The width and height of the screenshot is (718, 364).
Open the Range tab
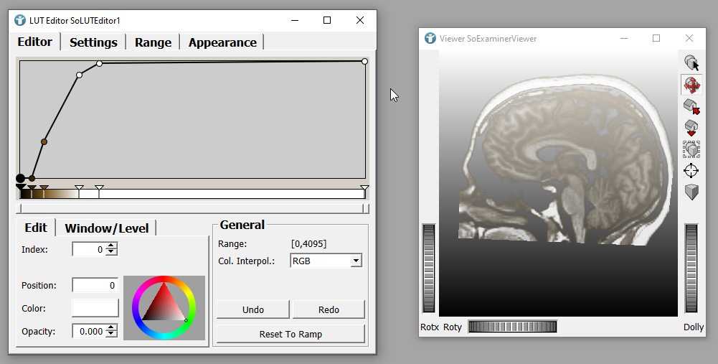coord(153,42)
